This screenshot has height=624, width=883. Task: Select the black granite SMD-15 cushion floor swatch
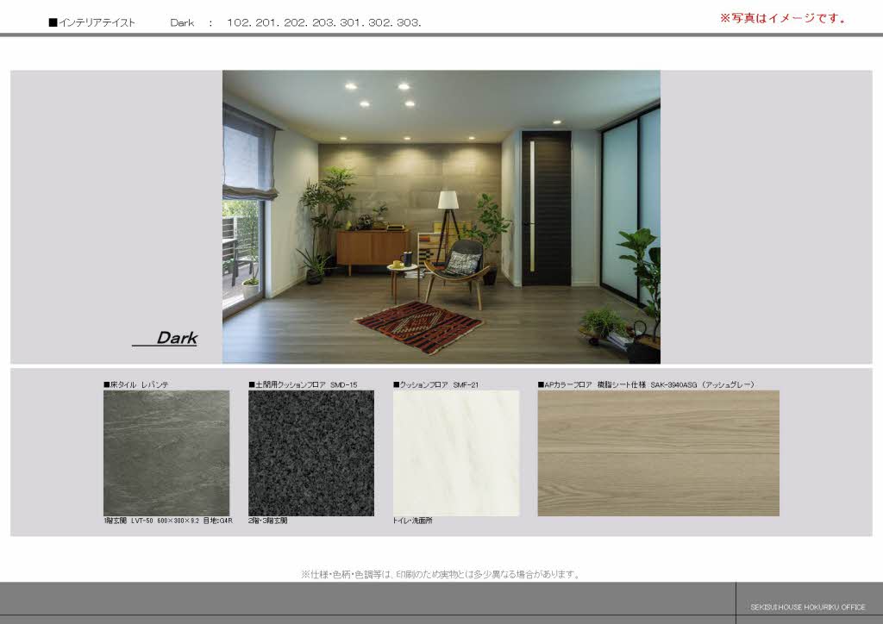tap(311, 452)
